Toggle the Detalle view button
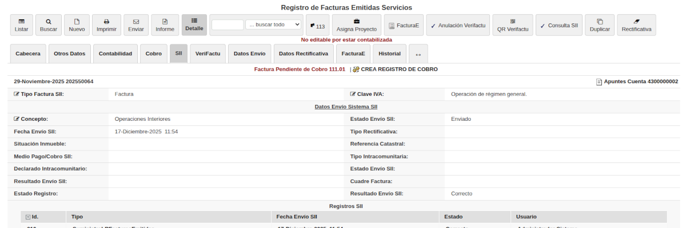 coord(194,25)
